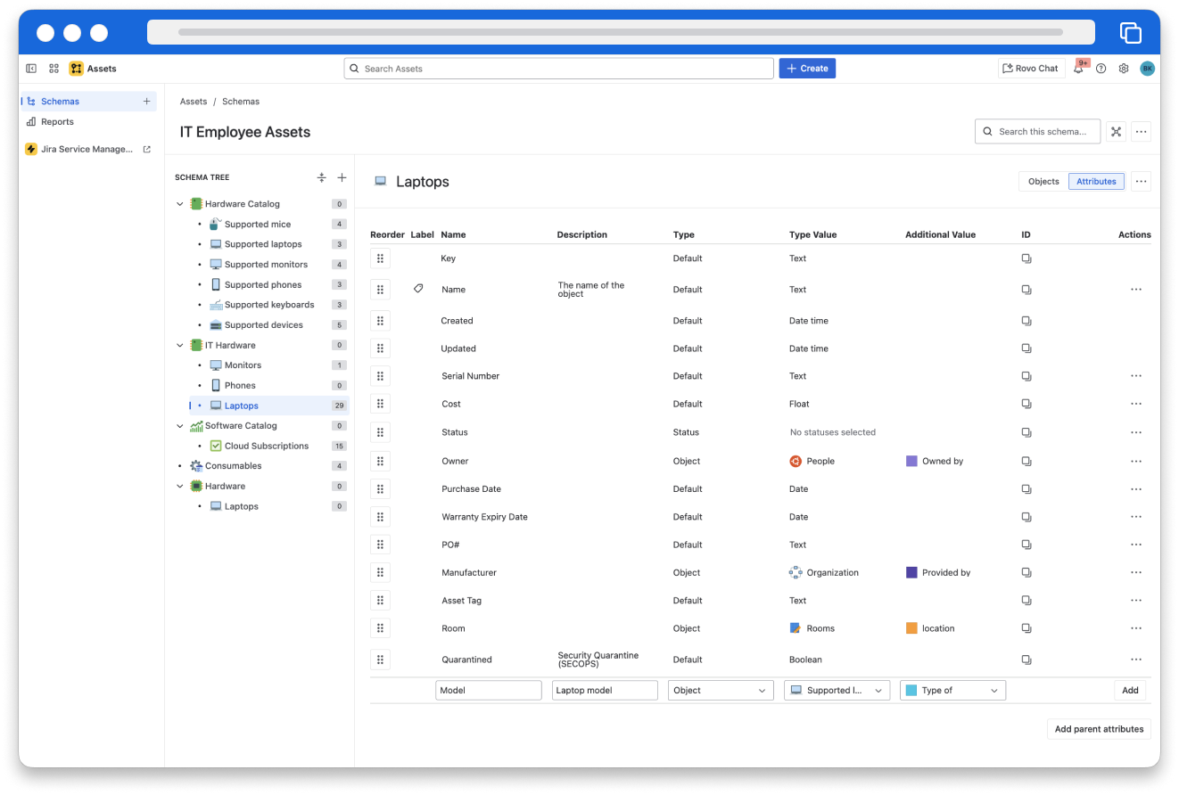Click the Search Assets input field
The height and width of the screenshot is (795, 1179).
[x=558, y=69]
